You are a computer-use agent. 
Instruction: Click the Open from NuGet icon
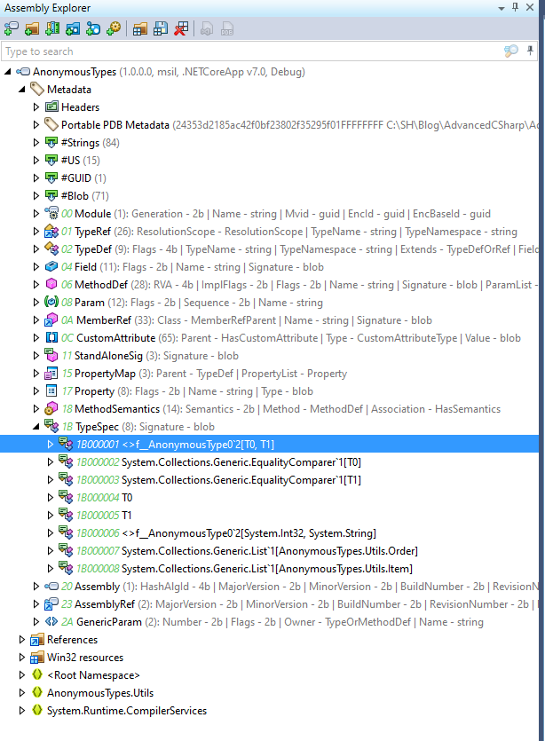(93, 28)
